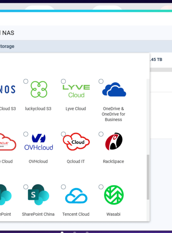The image size is (172, 233).
Task: Select the Qcloud IT radio button
Action: coord(63,134)
